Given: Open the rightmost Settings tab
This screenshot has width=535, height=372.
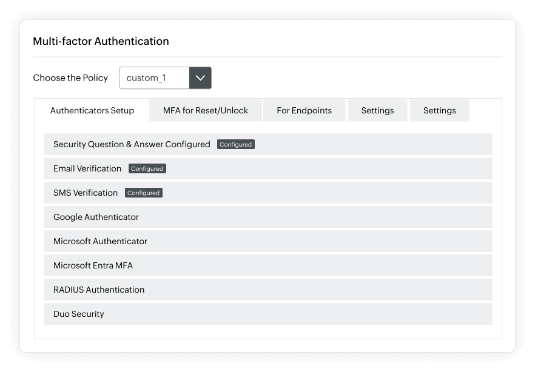Looking at the screenshot, I should point(439,110).
